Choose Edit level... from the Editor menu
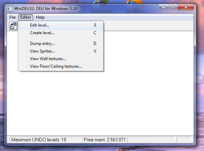This screenshot has width=204, height=151. [x=61, y=25]
